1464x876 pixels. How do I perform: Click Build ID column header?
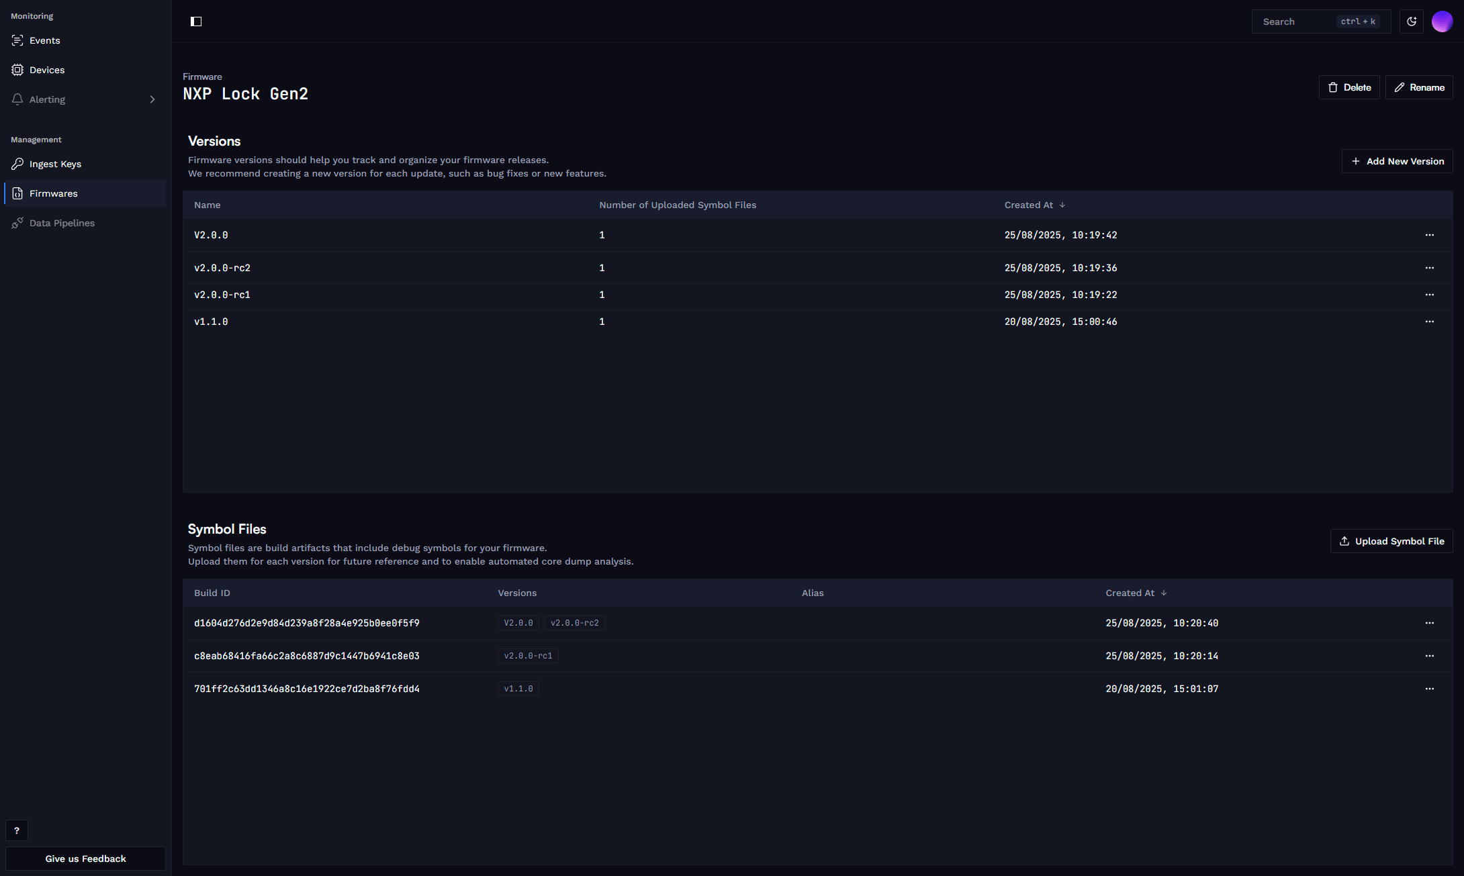pyautogui.click(x=212, y=593)
